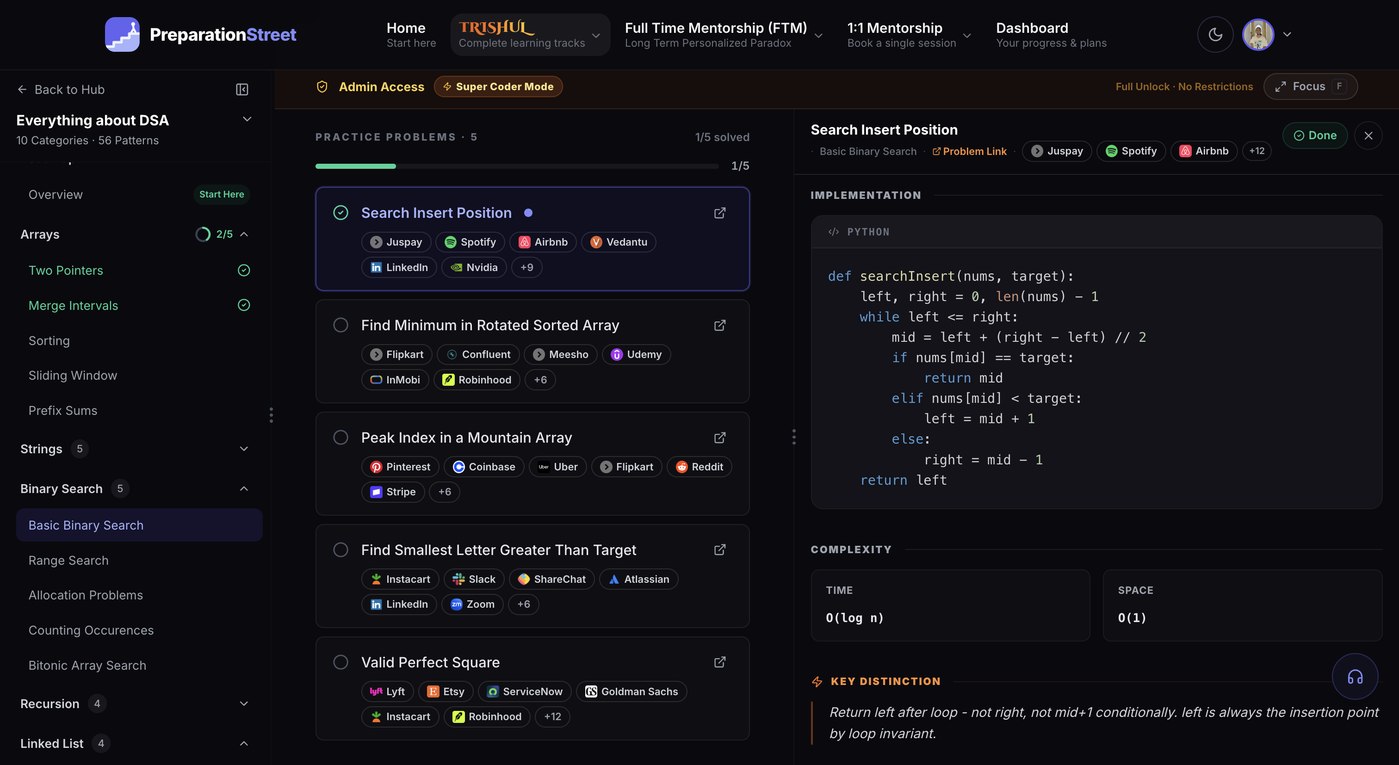The image size is (1399, 765).
Task: Click the sidebar resize handle dots
Action: click(x=271, y=415)
